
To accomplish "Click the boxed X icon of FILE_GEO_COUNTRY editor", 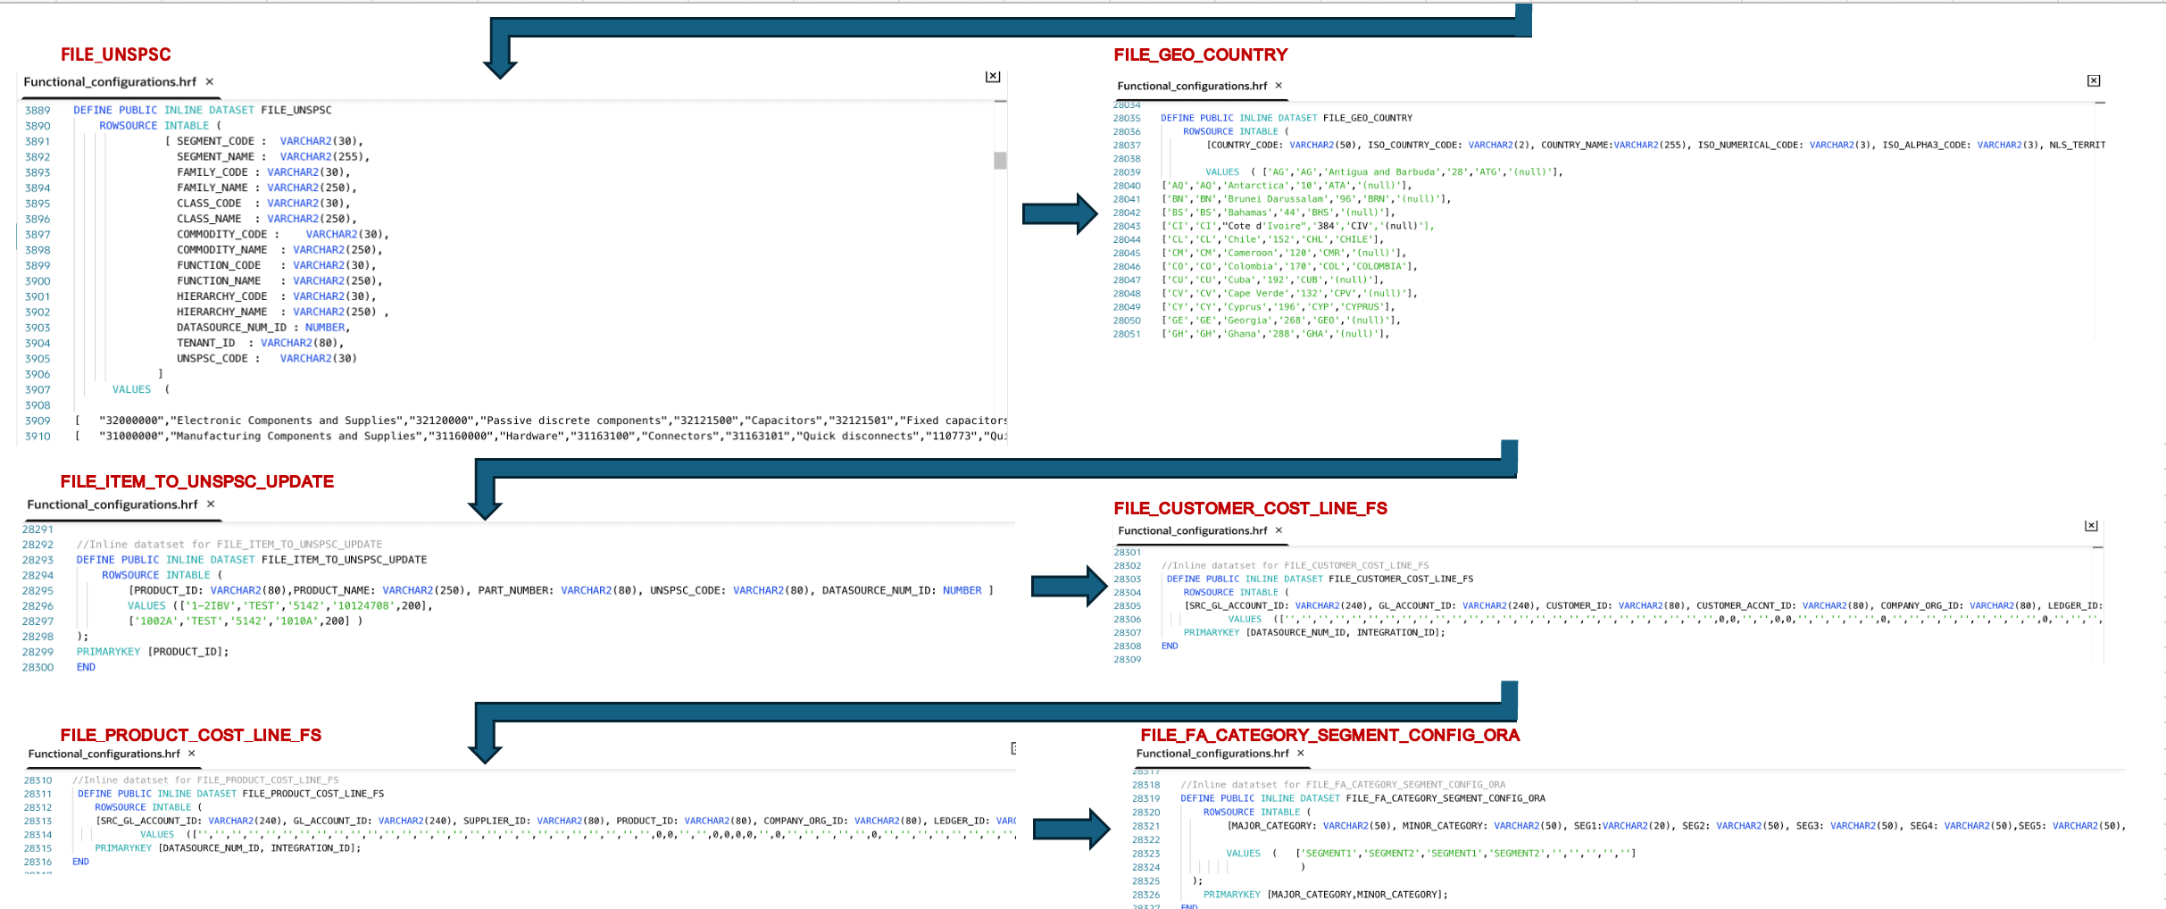I will pyautogui.click(x=2094, y=80).
